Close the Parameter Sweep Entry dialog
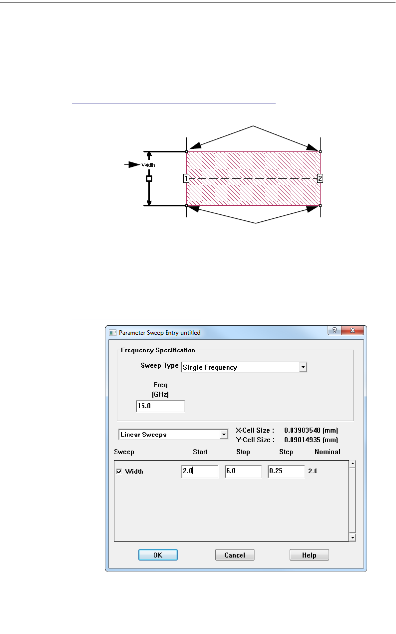396x634 pixels. coord(352,331)
